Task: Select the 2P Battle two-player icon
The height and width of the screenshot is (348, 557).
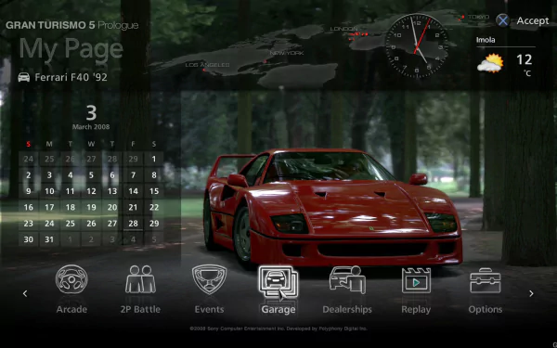Action: pos(140,279)
